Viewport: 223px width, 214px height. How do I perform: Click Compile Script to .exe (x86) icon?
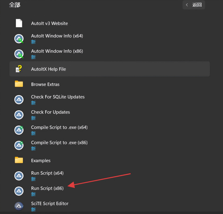[x=19, y=145]
